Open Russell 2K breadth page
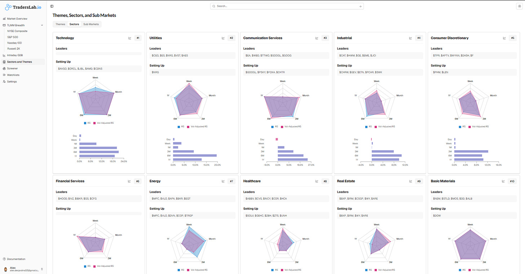Viewport: 525px width, 274px height. tap(13, 49)
